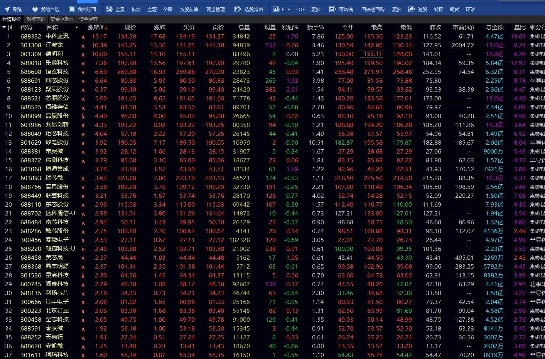The image size is (545, 359).
Task: Click the K marker in 乐鑫科技 row
Action: coord(83,64)
